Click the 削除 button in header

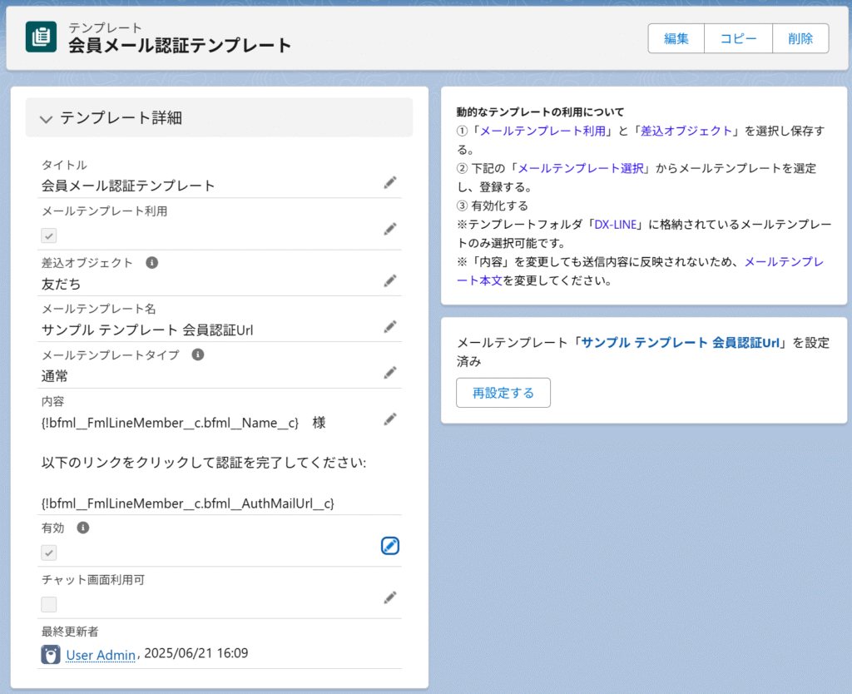(x=800, y=38)
